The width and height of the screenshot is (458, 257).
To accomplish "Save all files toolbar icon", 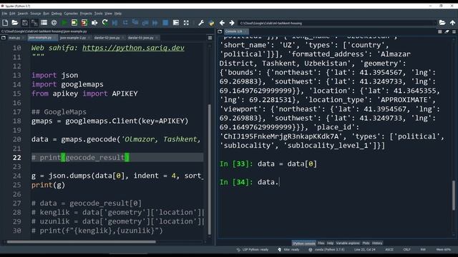I will pyautogui.click(x=34, y=23).
